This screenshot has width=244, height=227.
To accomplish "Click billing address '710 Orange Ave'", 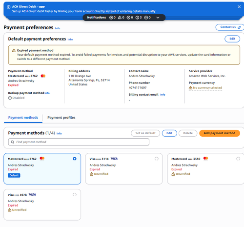I will click(x=80, y=76).
